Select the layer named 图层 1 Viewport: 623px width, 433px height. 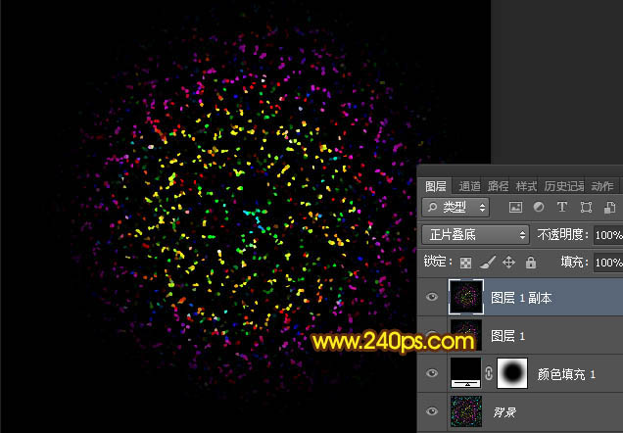click(507, 336)
